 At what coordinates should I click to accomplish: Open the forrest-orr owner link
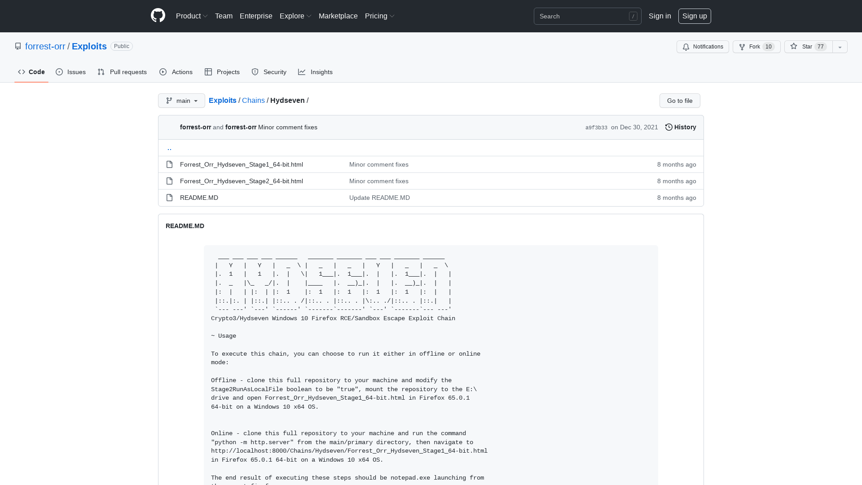[45, 46]
